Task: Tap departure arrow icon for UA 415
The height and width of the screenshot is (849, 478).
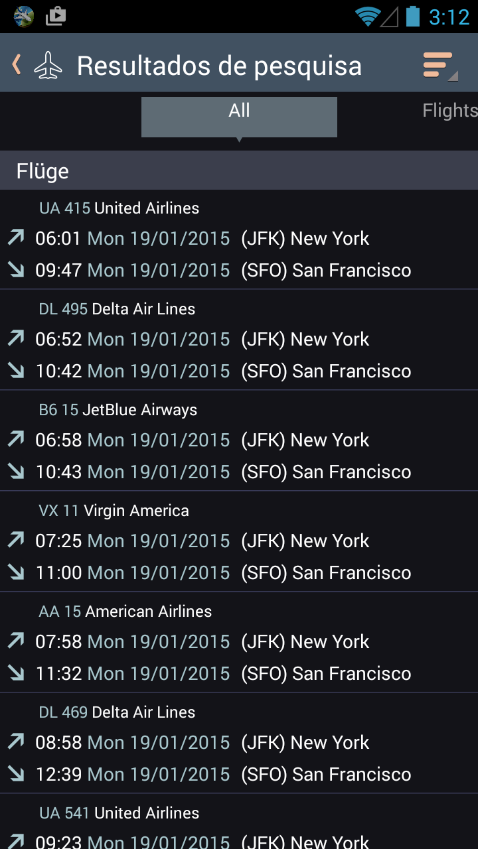Action: (x=16, y=237)
